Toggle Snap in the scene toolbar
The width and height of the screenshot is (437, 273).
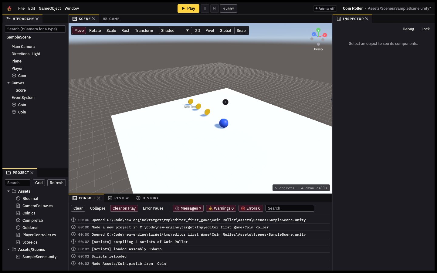pos(241,31)
